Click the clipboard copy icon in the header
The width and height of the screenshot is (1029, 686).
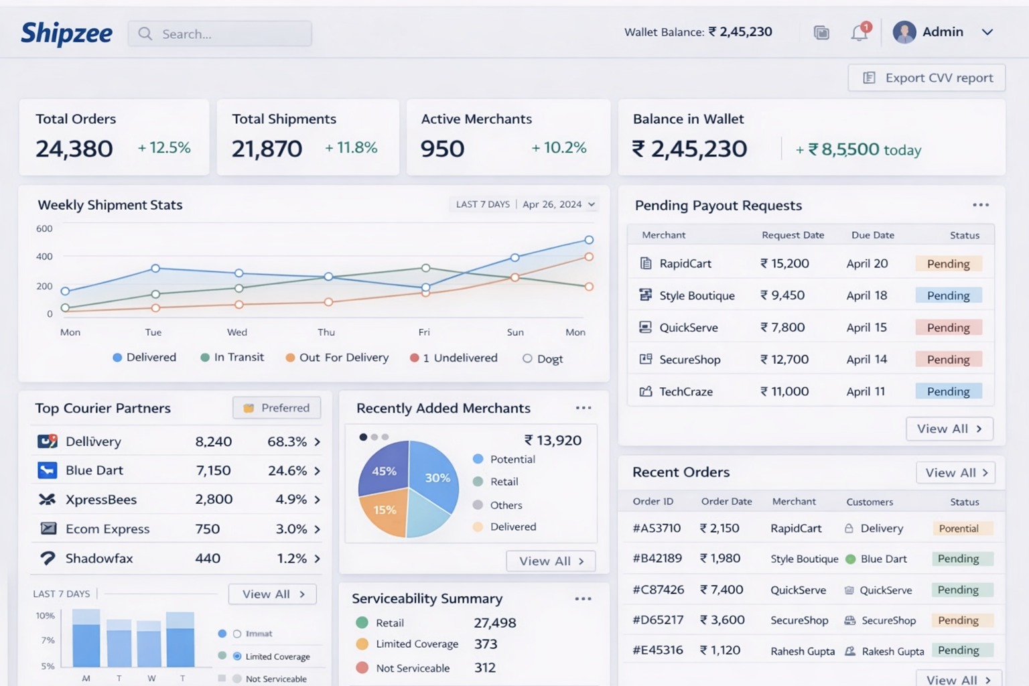[x=821, y=32]
